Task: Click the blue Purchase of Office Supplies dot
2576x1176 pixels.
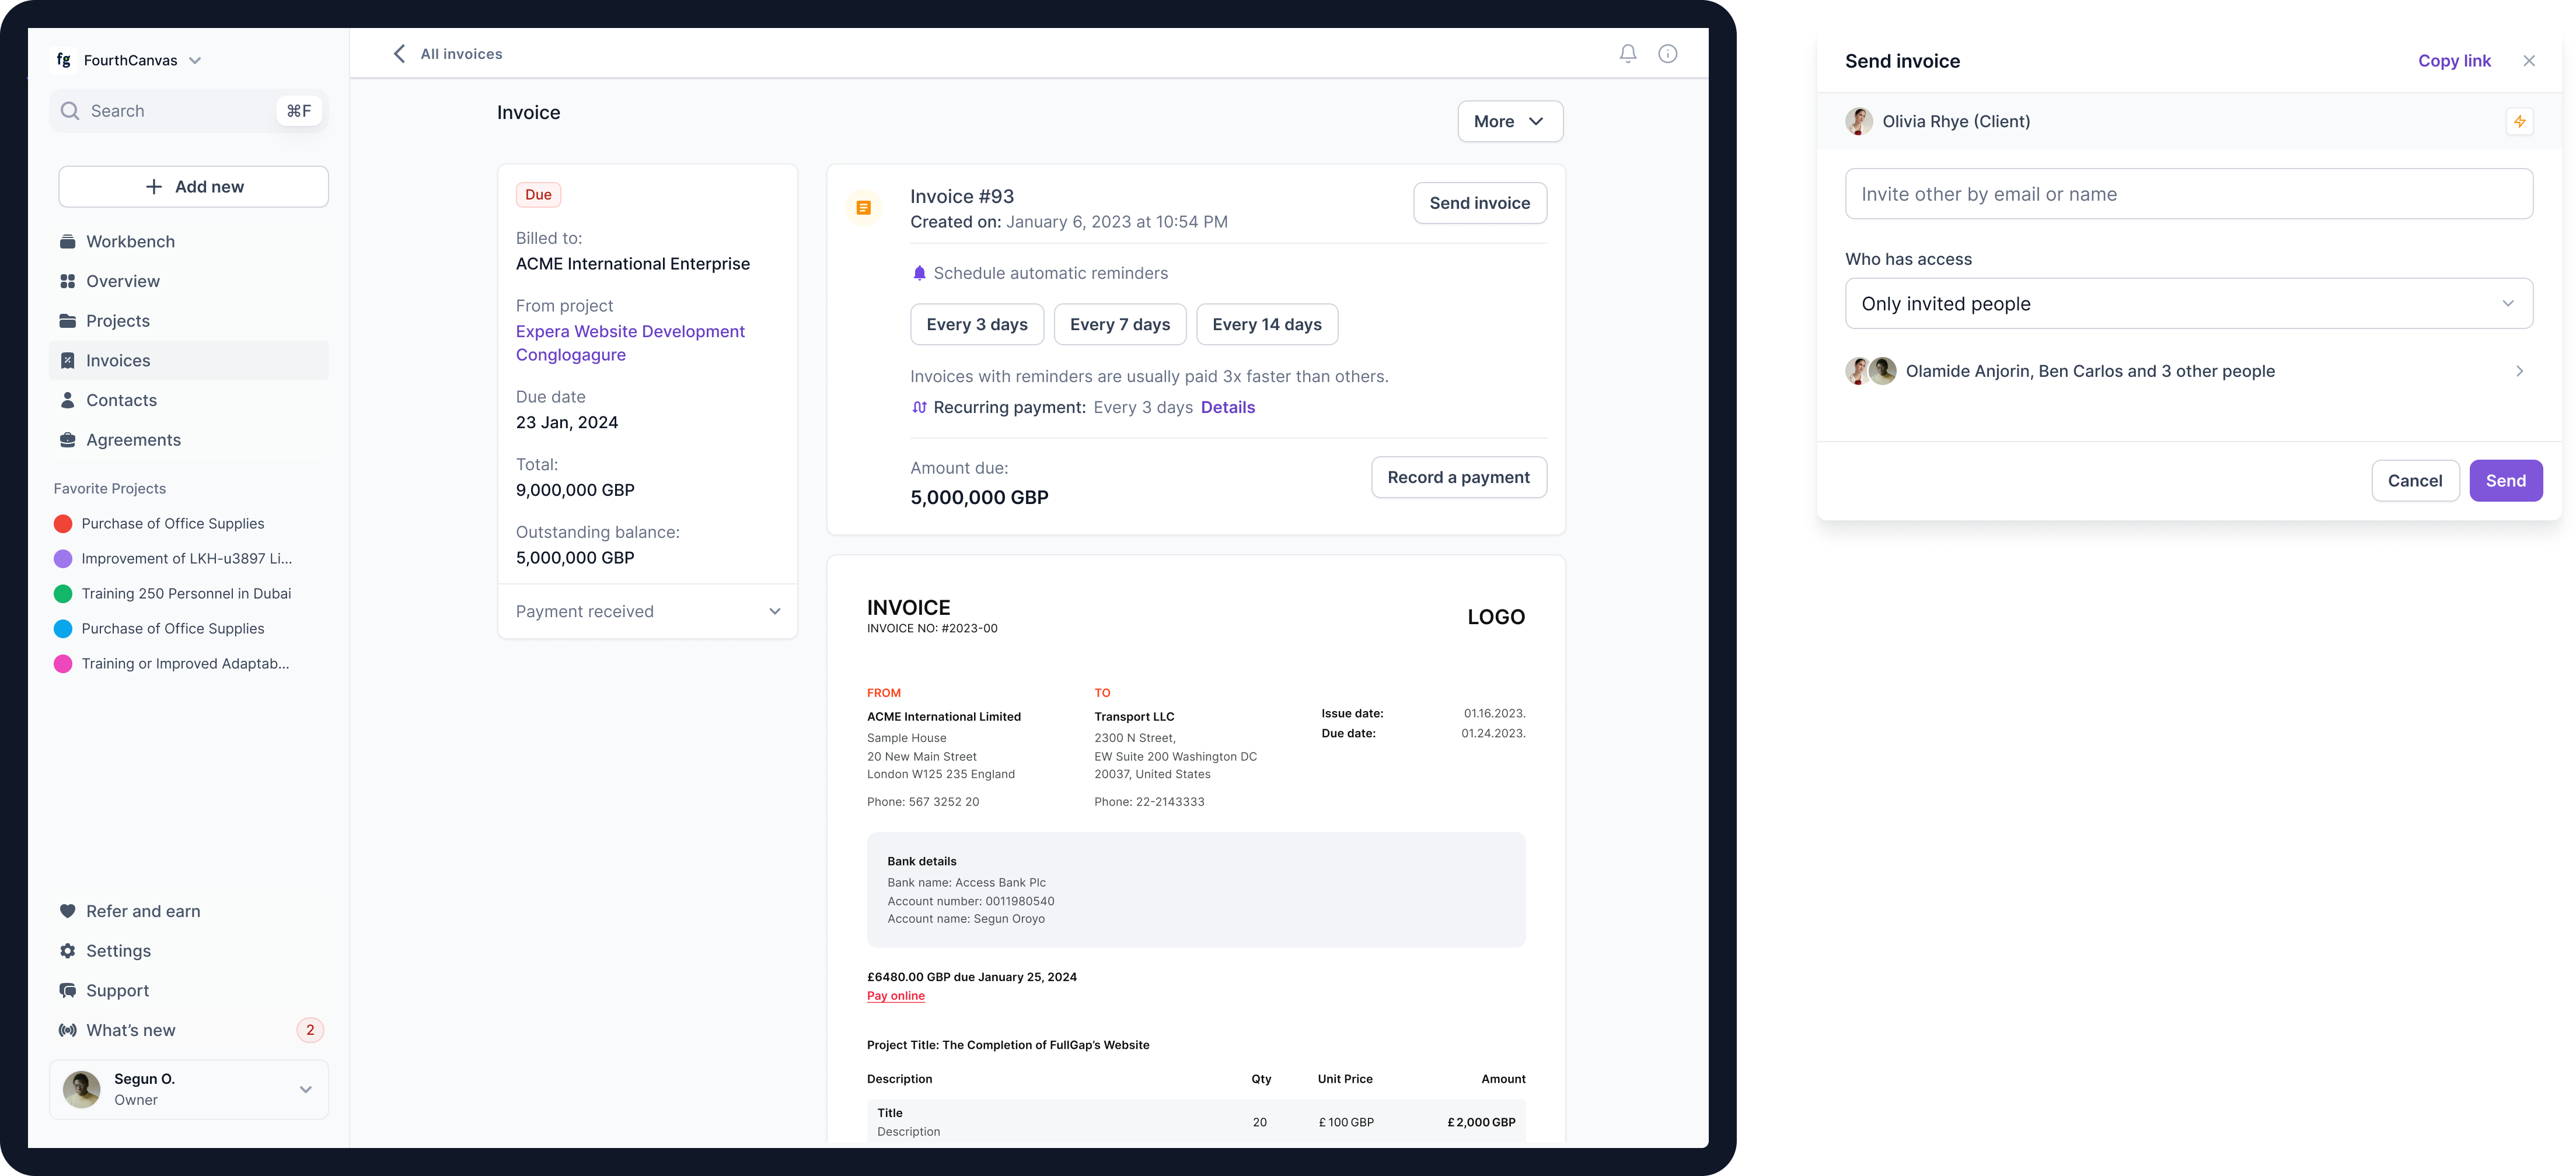Action: pyautogui.click(x=63, y=628)
